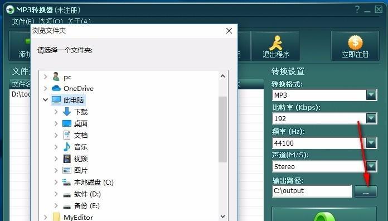Click the folder tree scroll up arrow
This screenshot has height=221, width=388.
click(x=222, y=76)
